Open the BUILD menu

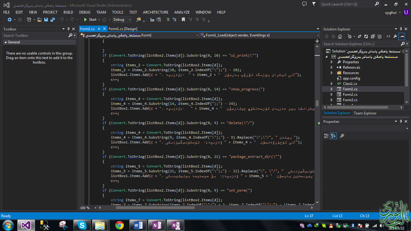pyautogui.click(x=68, y=12)
